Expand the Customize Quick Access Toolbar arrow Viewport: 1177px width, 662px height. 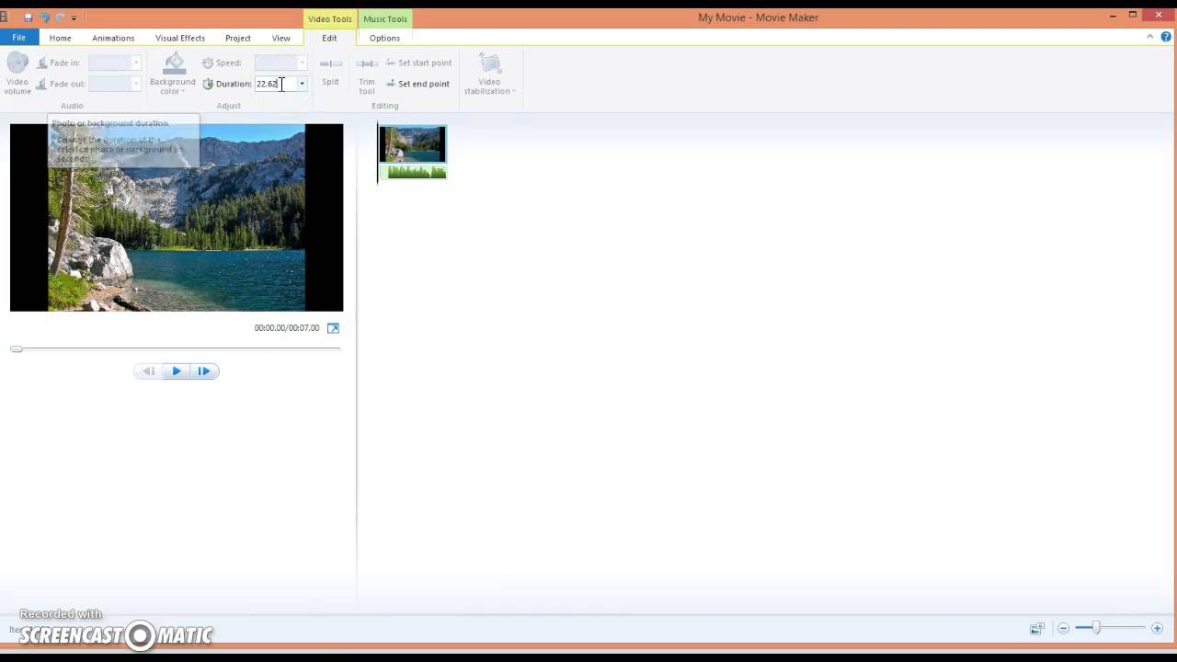click(x=74, y=18)
